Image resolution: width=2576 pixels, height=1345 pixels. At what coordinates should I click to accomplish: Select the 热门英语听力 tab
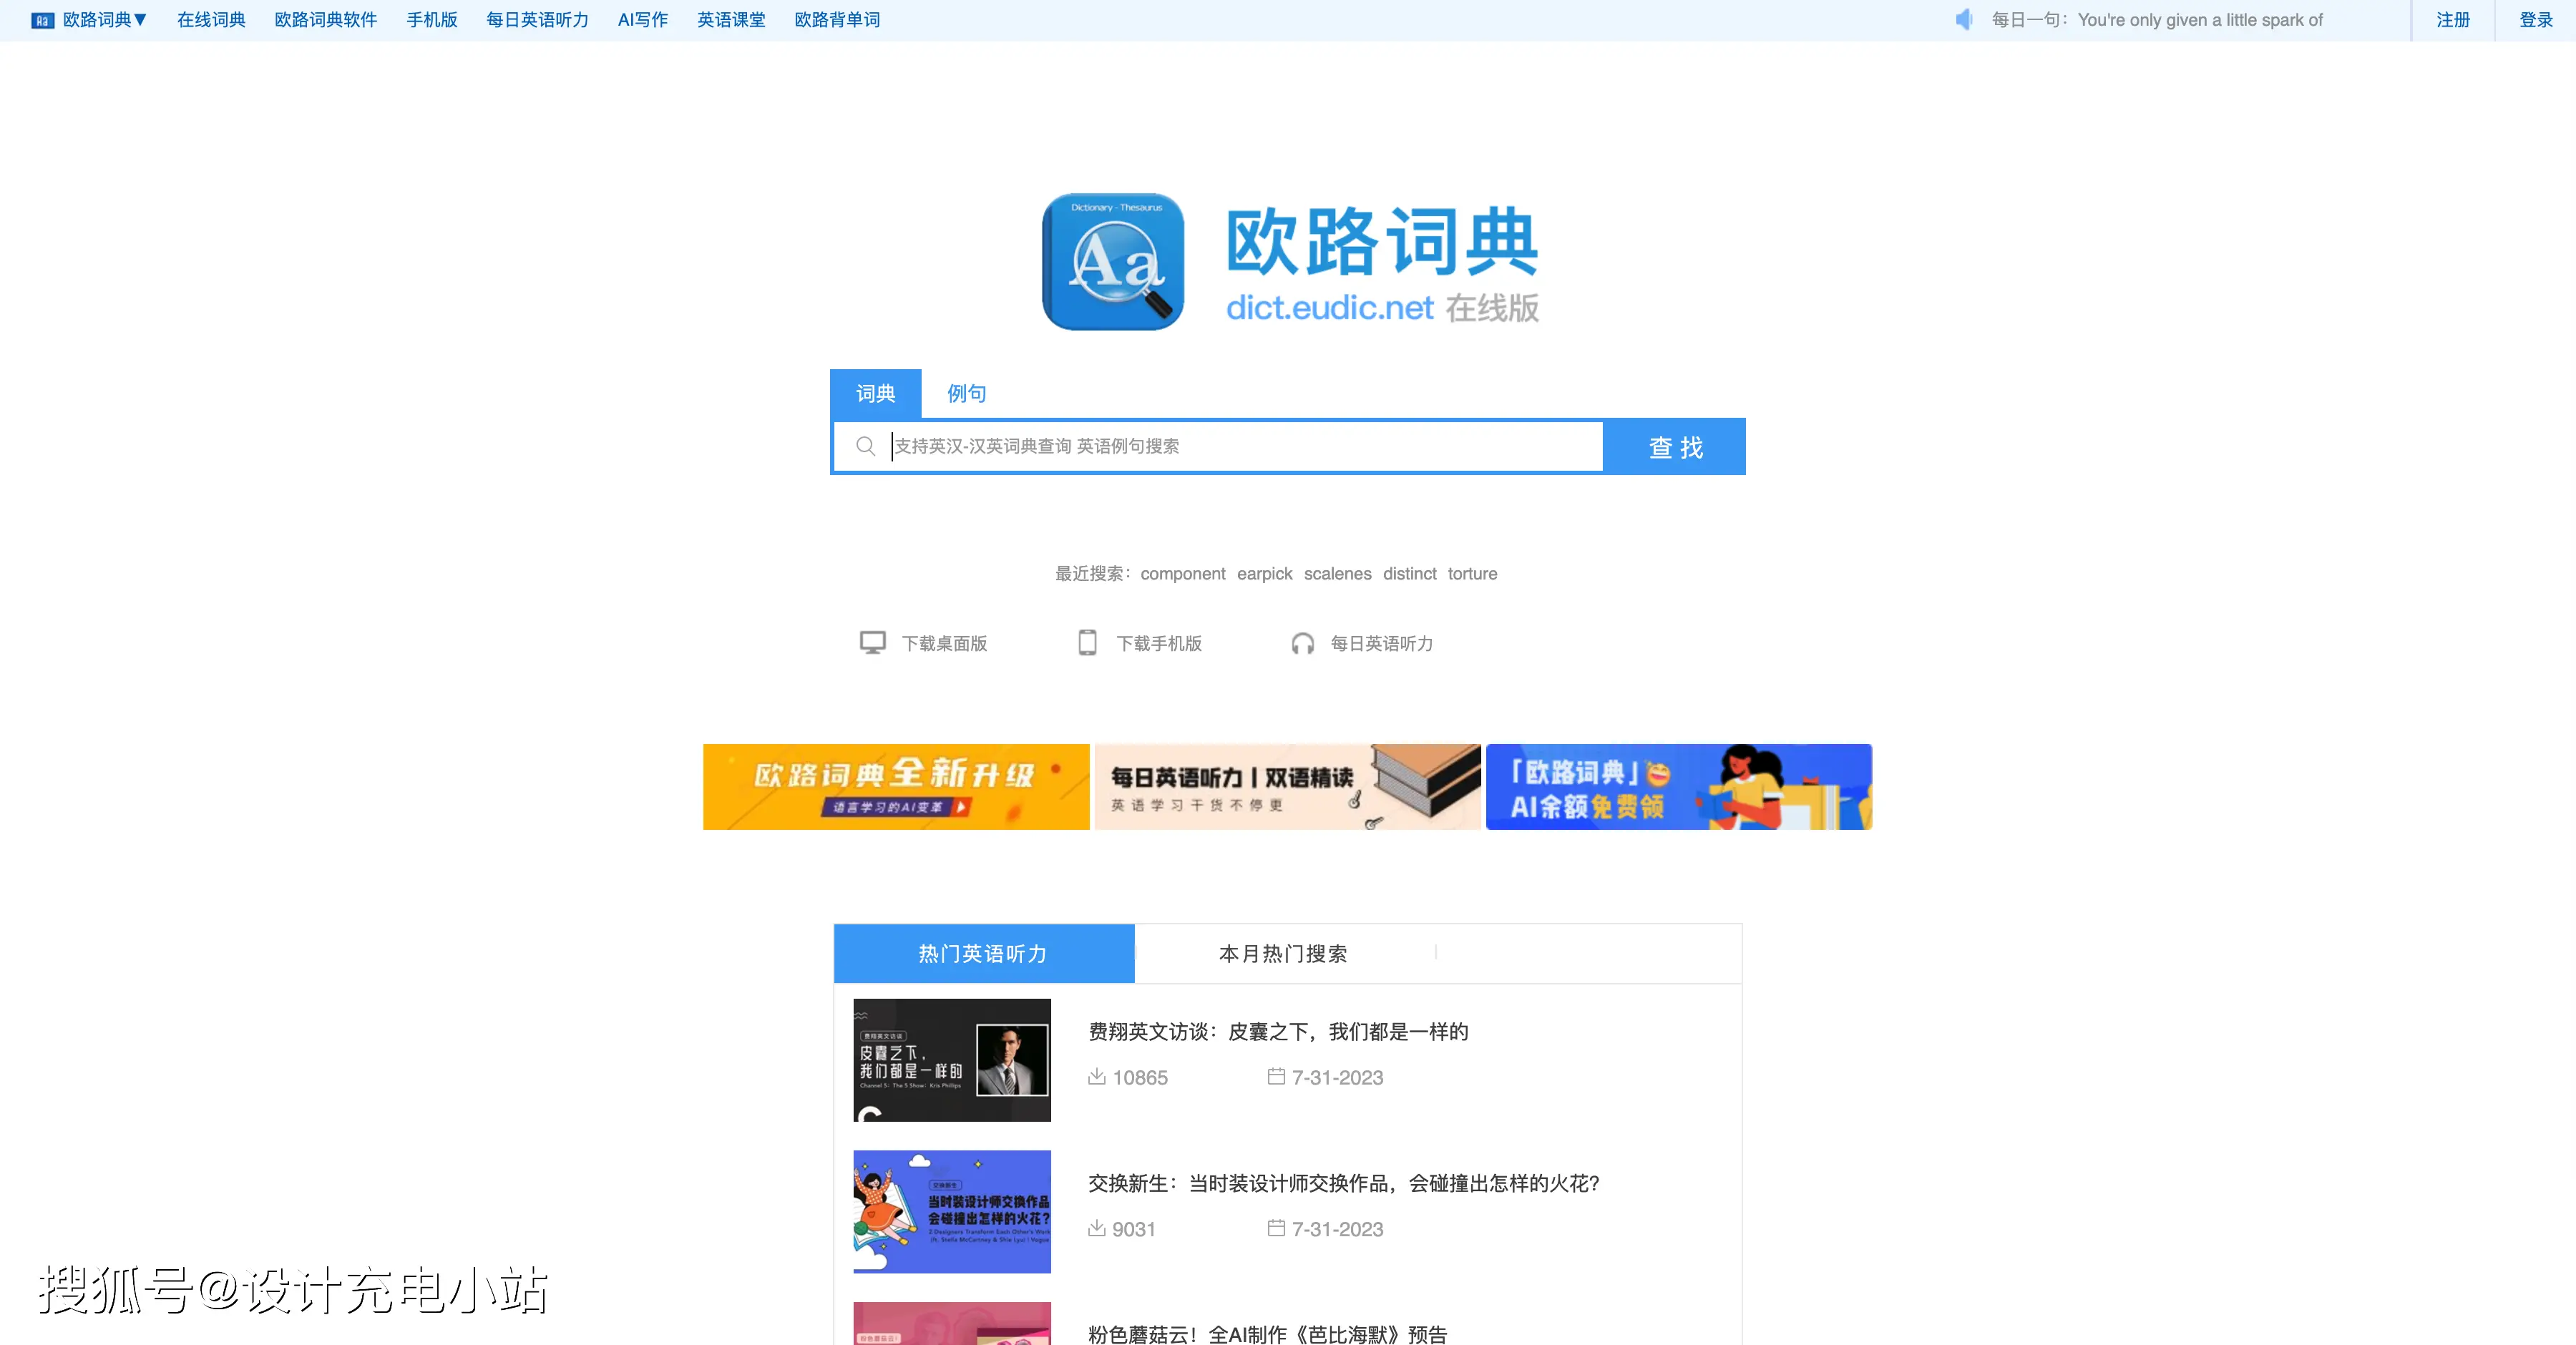[984, 954]
